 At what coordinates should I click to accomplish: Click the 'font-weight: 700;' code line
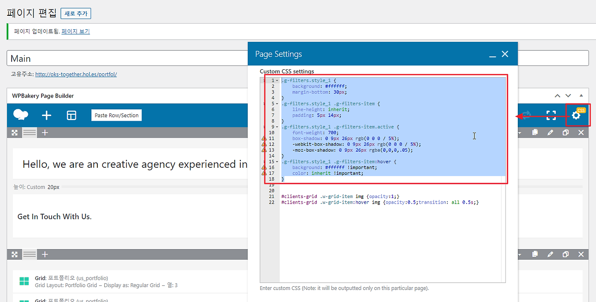tap(316, 132)
